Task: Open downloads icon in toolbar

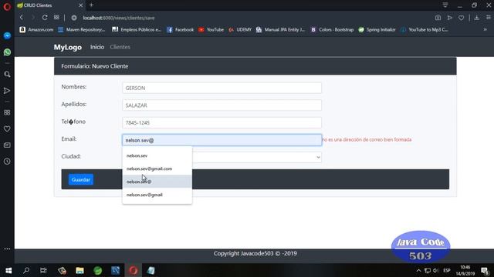Action: pyautogui.click(x=477, y=18)
